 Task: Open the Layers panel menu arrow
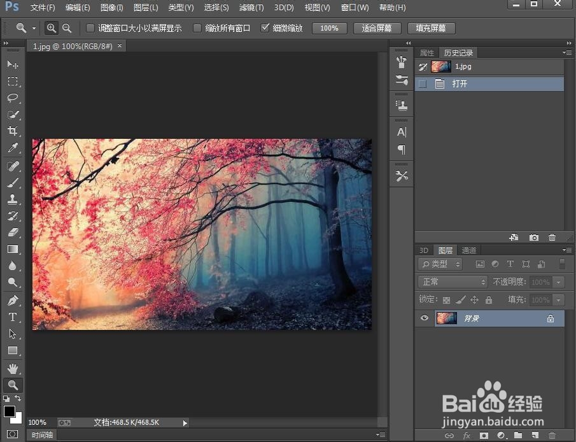[x=566, y=250]
